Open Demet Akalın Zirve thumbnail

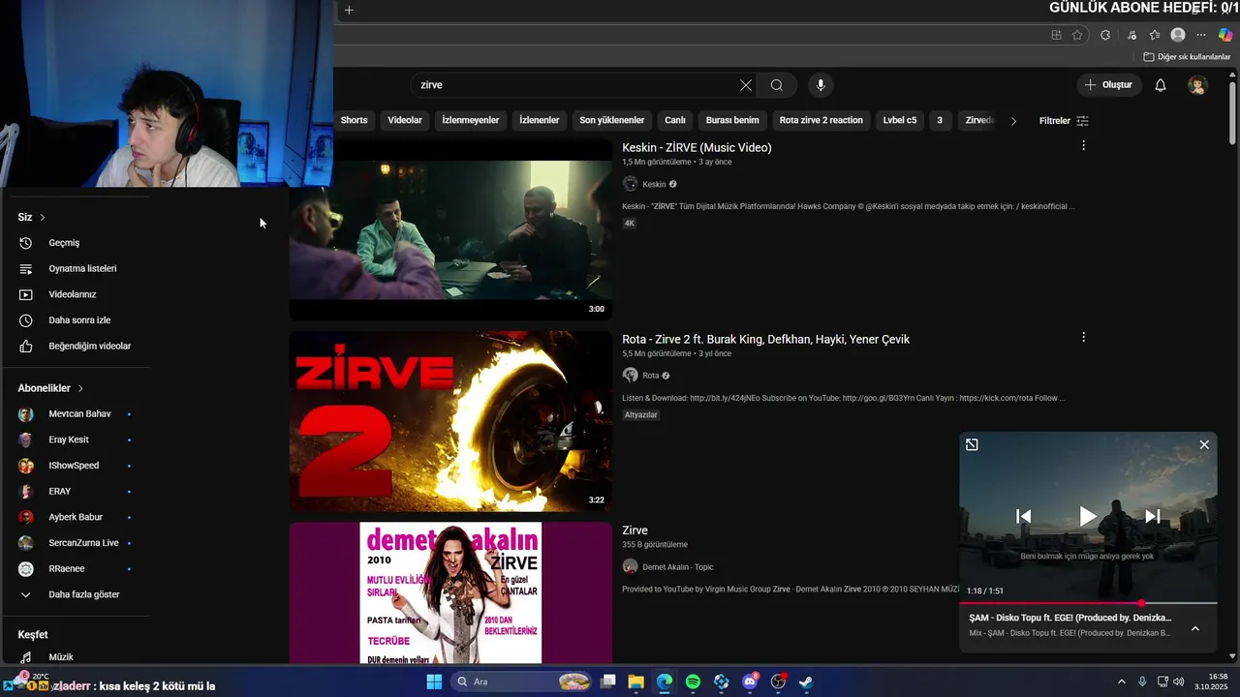coord(450,592)
